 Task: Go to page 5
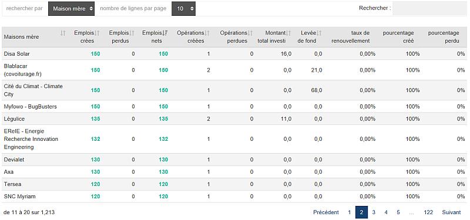coord(398,212)
